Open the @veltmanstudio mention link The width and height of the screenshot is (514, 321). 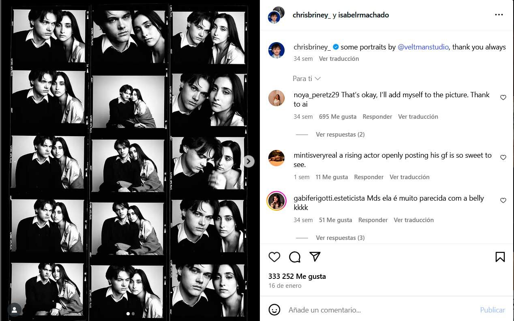[423, 47]
